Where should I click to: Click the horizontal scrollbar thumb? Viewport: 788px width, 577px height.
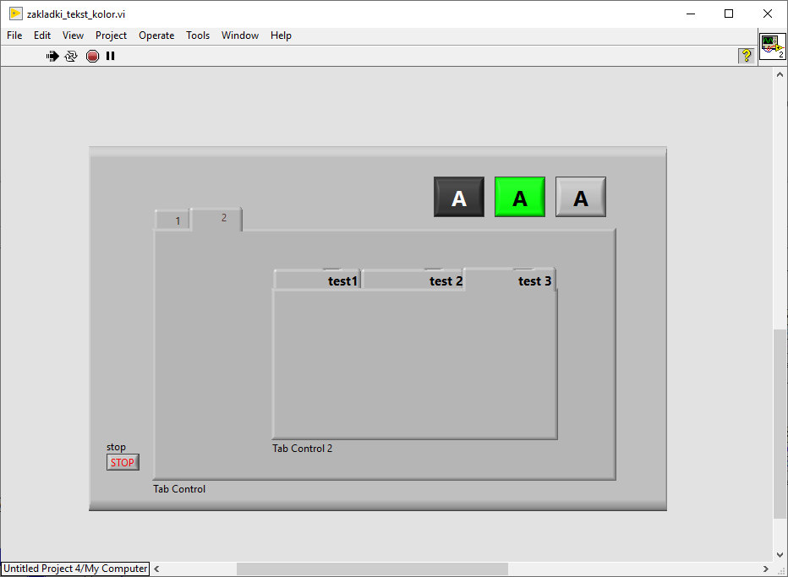(372, 569)
